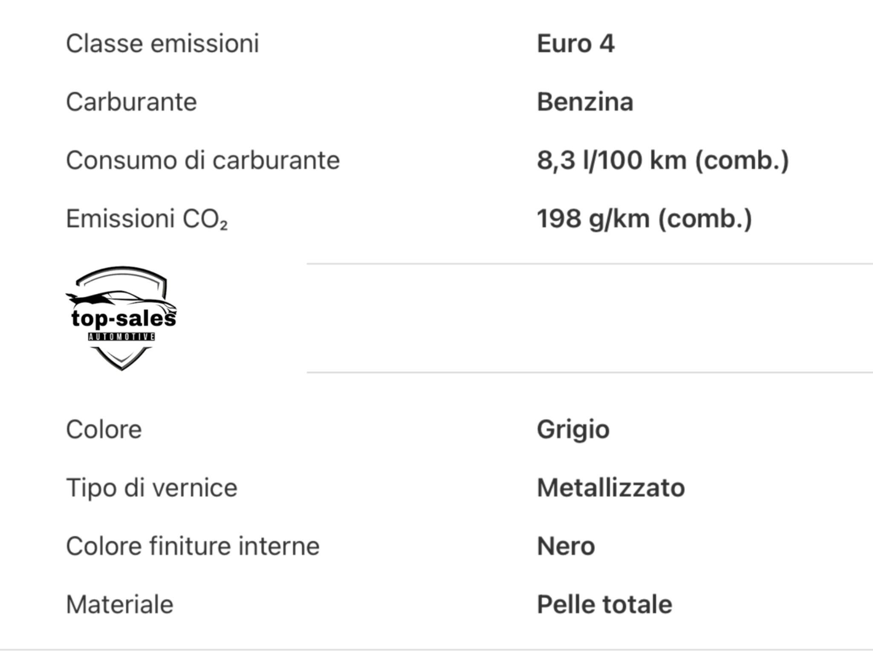Click the '198 g/km (comb.)' value

(x=644, y=219)
